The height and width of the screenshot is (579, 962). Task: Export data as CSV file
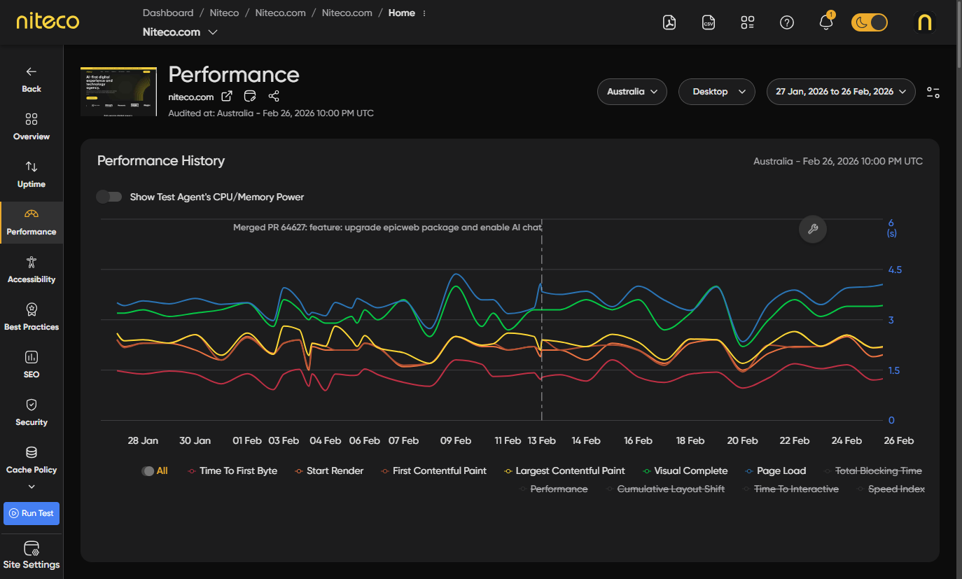(709, 22)
